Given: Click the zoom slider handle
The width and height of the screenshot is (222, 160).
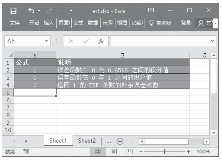Looking at the screenshot, I should click(165, 152).
